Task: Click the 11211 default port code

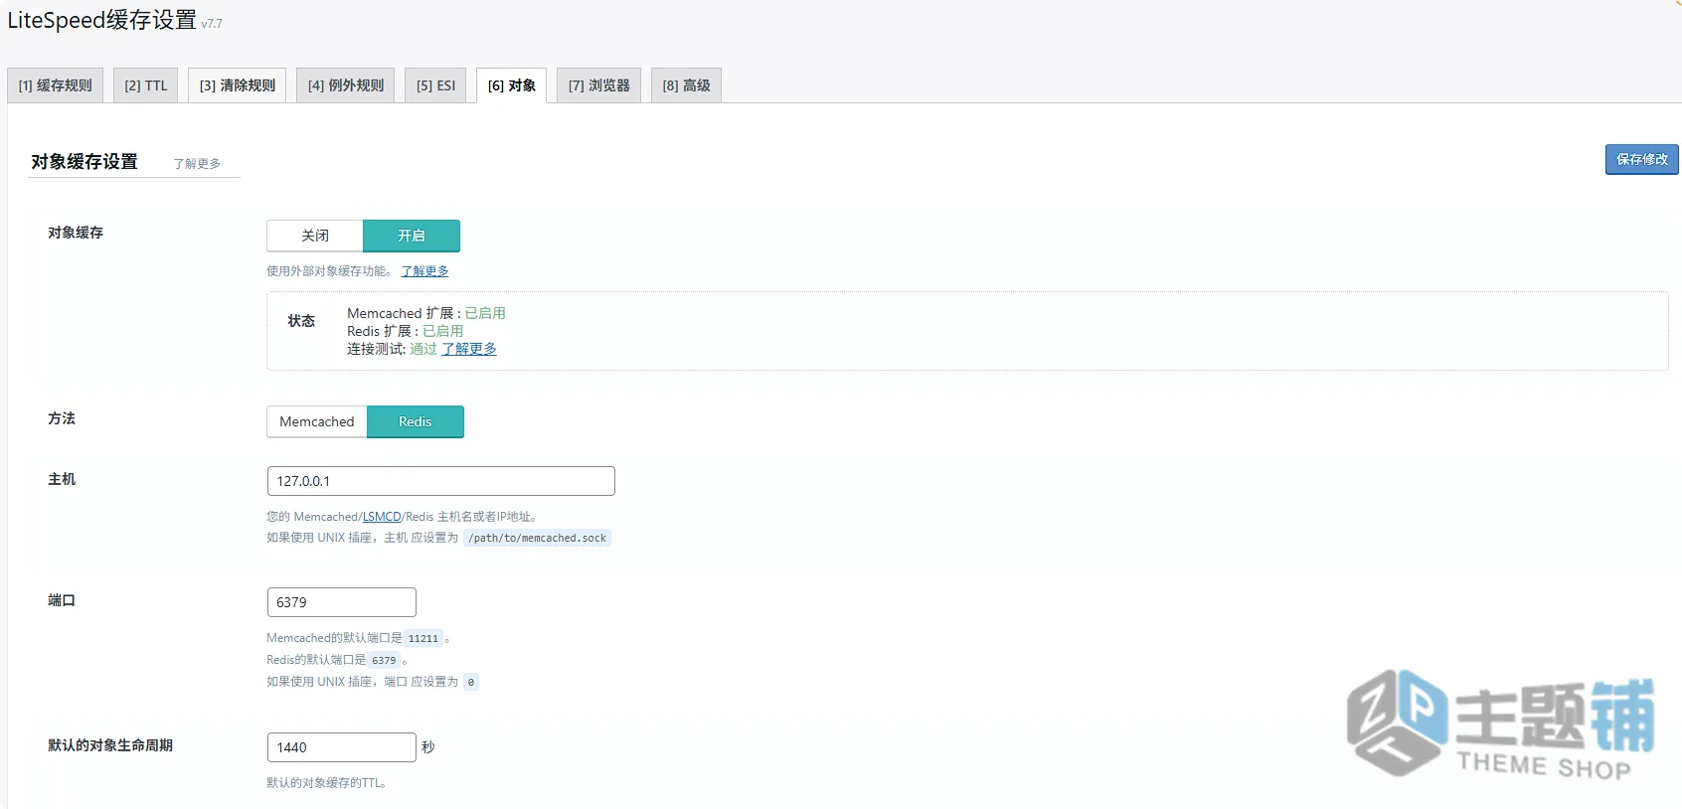Action: (422, 639)
